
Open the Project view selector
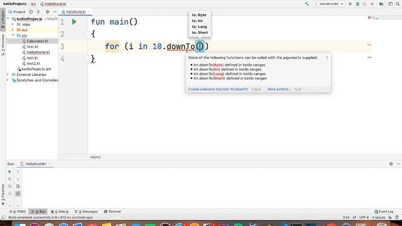(x=17, y=12)
